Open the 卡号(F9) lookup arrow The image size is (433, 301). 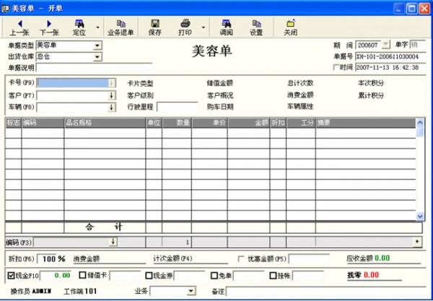(x=112, y=83)
